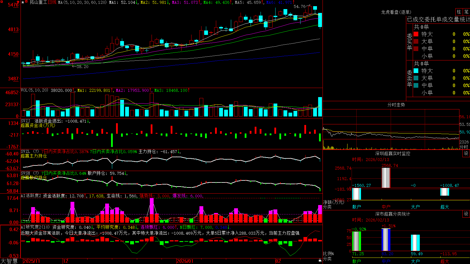
Task: Click the 中户 2568.74 bar in realtime monitor
Action: point(386,178)
